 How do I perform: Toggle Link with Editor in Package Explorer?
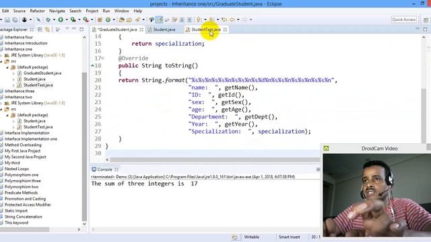47,30
